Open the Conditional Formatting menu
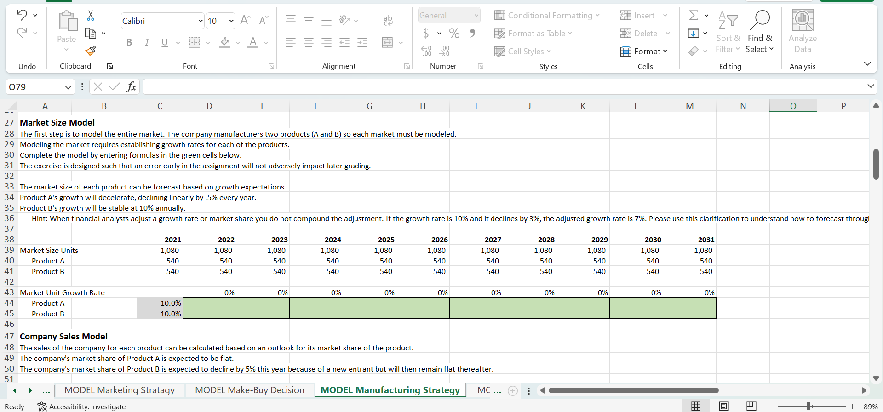Image resolution: width=883 pixels, height=412 pixels. (x=547, y=16)
